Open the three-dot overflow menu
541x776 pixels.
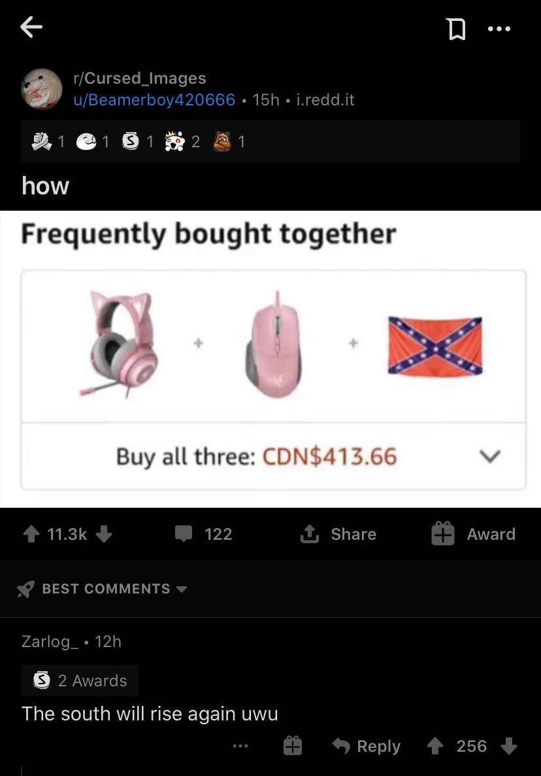coord(499,29)
